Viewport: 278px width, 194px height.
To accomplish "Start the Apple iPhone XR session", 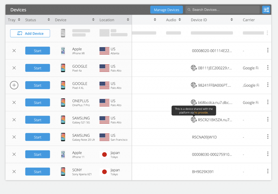I will (x=37, y=51).
